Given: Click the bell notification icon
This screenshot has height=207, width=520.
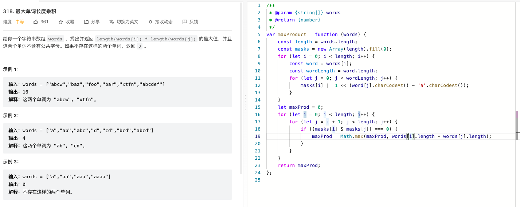Looking at the screenshot, I should point(150,22).
